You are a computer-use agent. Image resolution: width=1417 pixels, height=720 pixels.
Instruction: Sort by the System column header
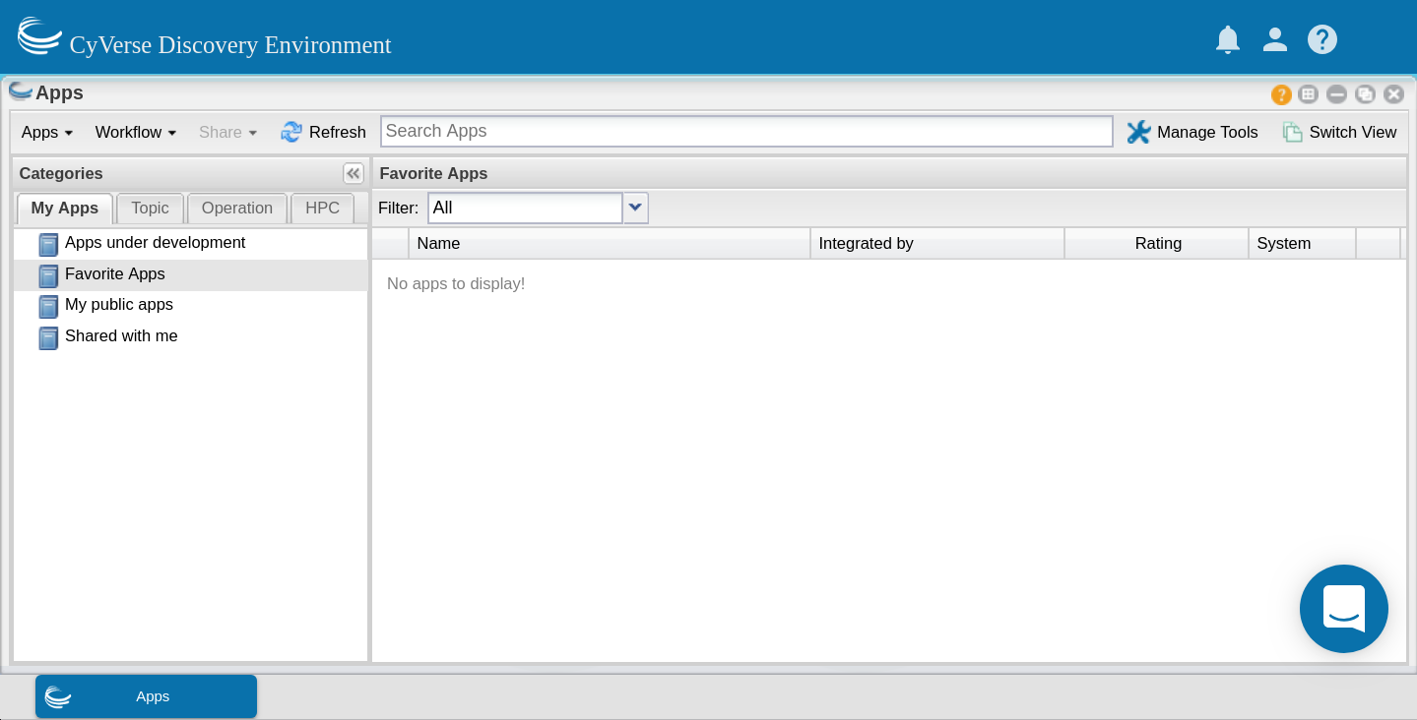click(1303, 243)
